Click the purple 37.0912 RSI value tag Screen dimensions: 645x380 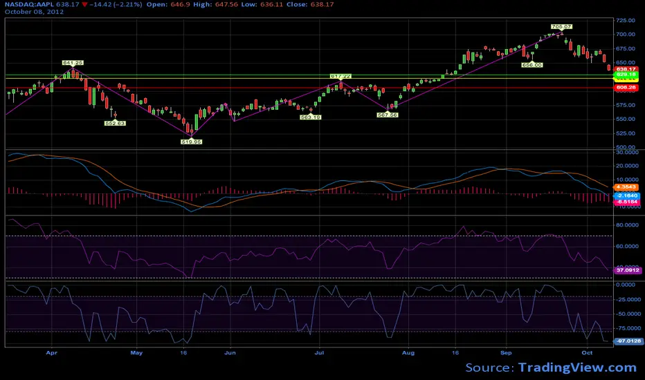[627, 270]
